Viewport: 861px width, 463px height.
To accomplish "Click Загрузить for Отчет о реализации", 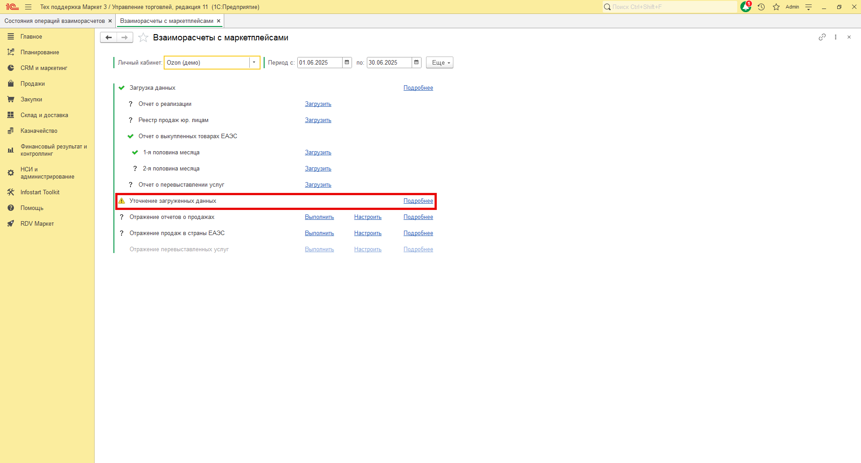I will (x=318, y=104).
